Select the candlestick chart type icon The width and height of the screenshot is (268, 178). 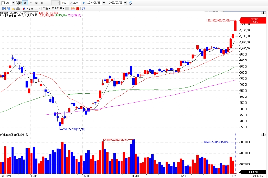[24, 9]
